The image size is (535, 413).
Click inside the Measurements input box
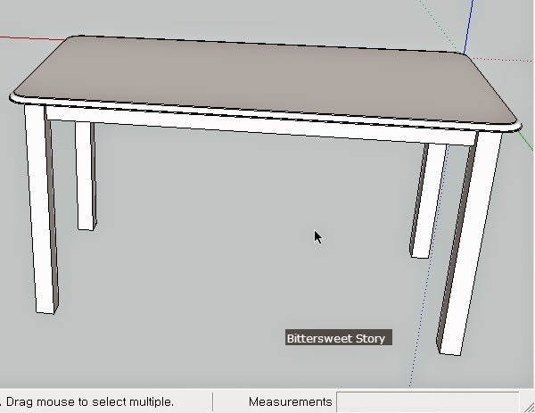[427, 401]
